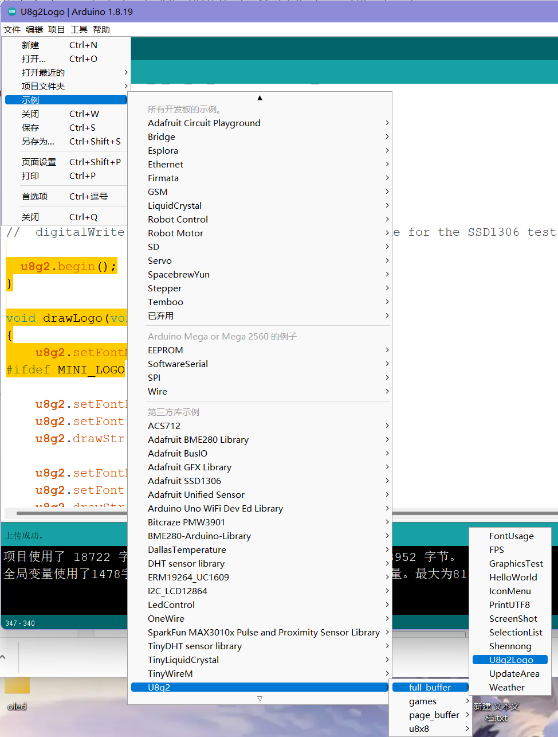Open the Temboo examples

click(x=260, y=302)
